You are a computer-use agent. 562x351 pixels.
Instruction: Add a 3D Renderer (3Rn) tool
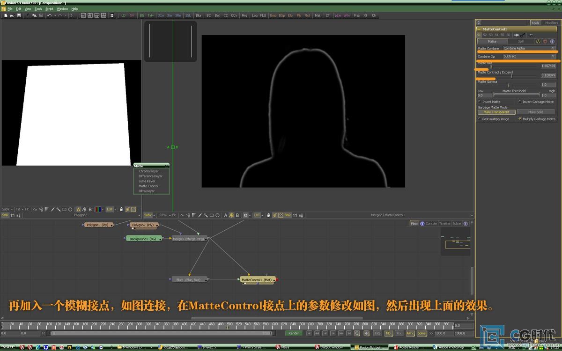[x=178, y=15]
